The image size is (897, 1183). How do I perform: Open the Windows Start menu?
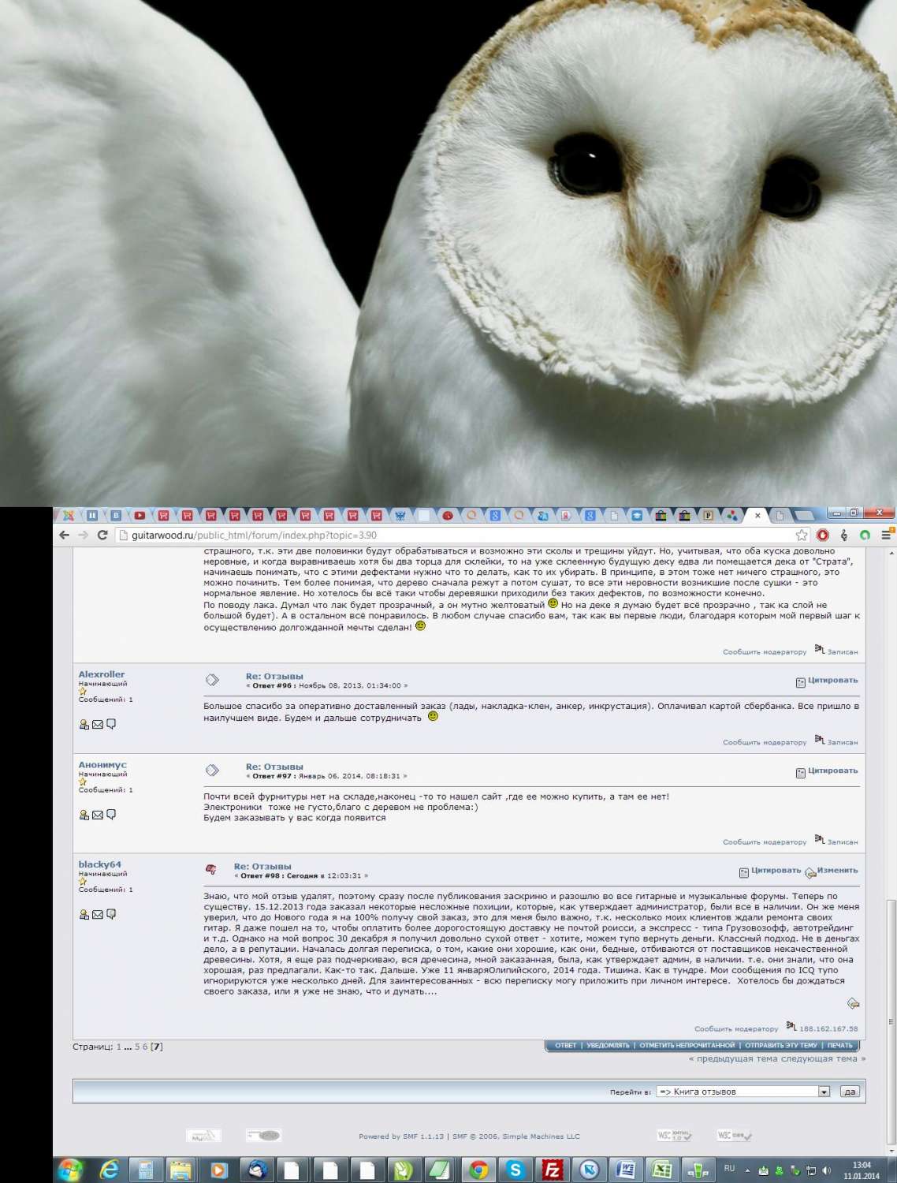pos(70,1170)
